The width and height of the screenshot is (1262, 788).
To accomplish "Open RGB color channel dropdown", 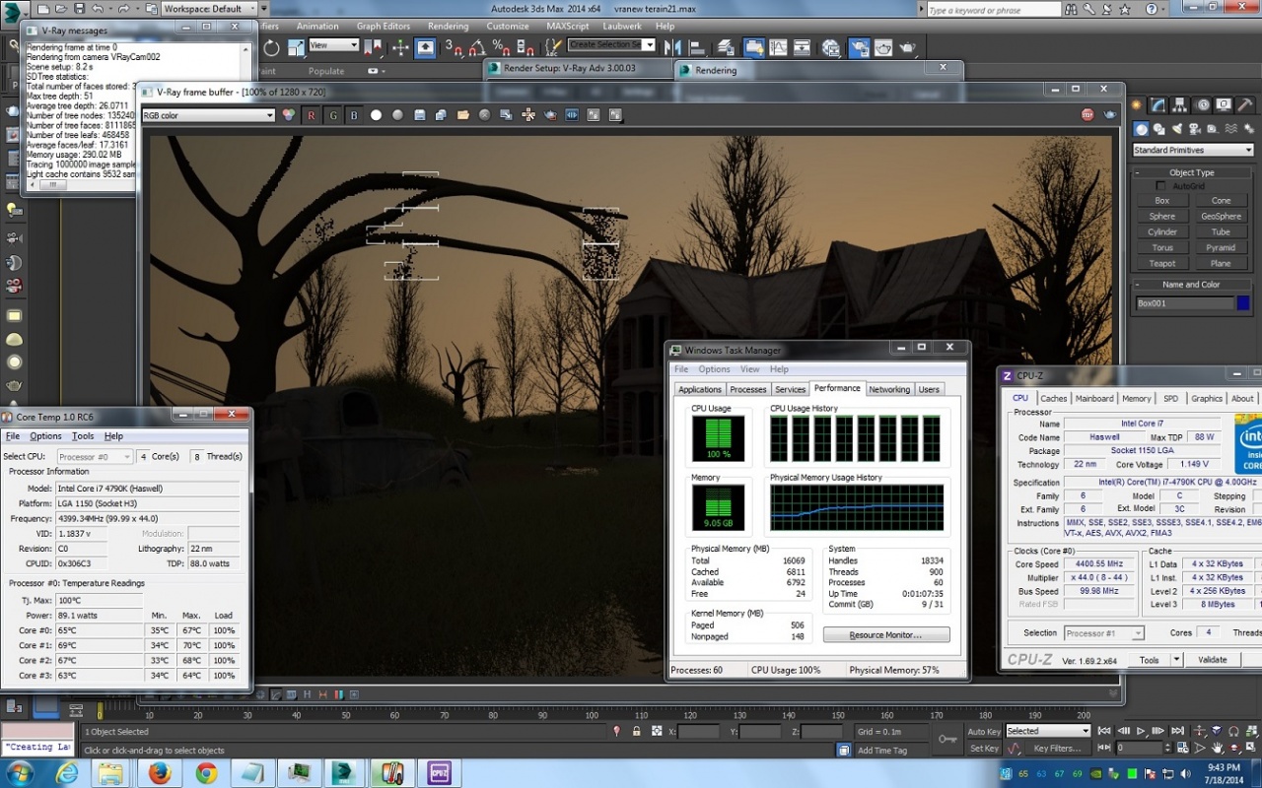I will coord(208,115).
